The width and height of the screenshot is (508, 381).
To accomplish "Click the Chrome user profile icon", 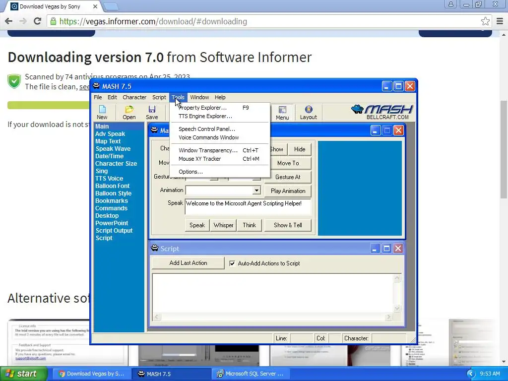I will point(450,4).
